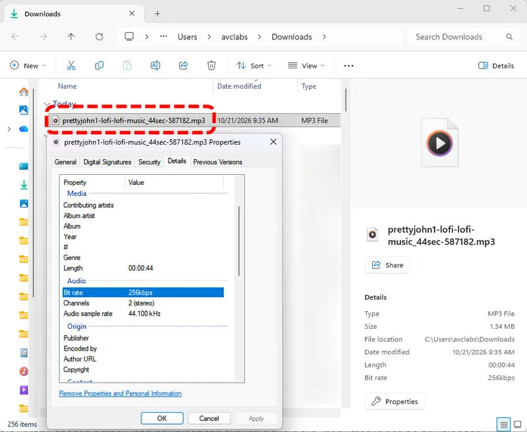The width and height of the screenshot is (527, 432).
Task: Open Gallery from the navigation sidebar
Action: 24,110
